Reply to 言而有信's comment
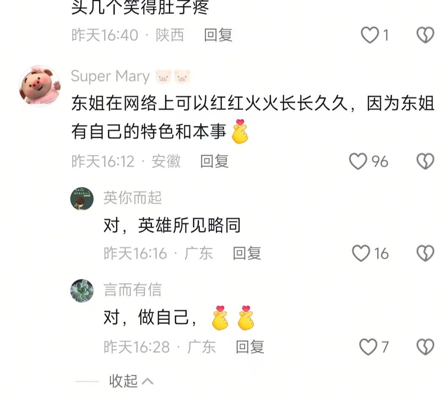447x398 pixels. pos(250,347)
